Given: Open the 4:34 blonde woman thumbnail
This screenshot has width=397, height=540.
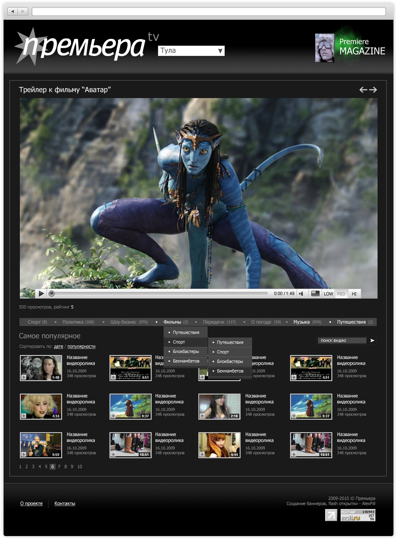Looking at the screenshot, I should pyautogui.click(x=41, y=406).
